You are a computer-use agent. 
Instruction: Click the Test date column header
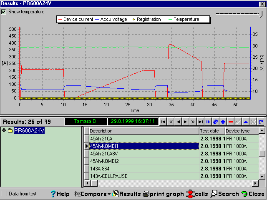coord(212,131)
